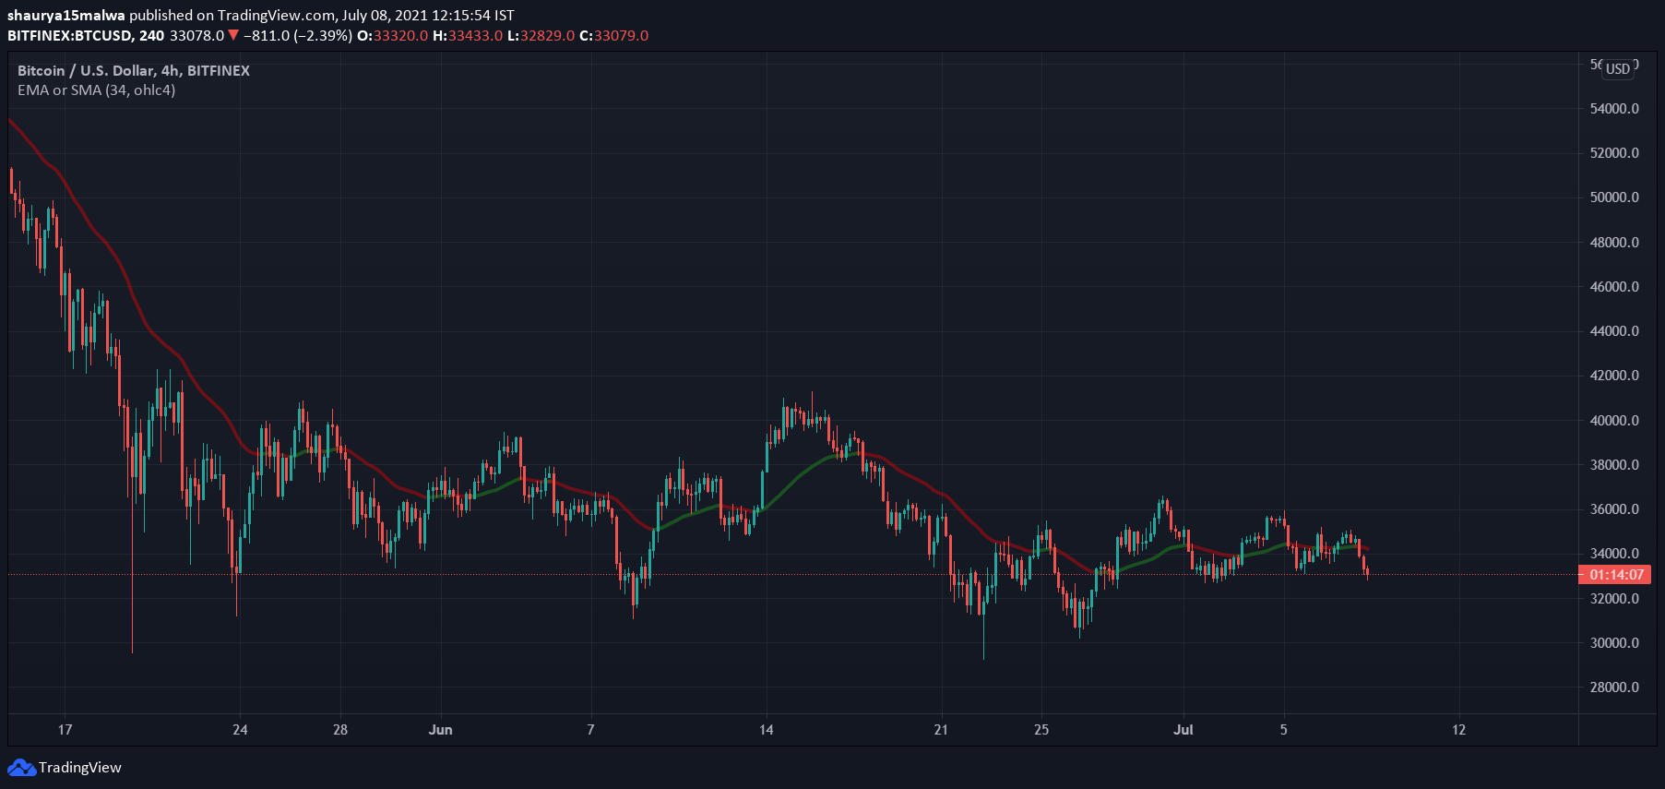Click the '14' date on time axis
This screenshot has height=789, width=1665.
[766, 730]
